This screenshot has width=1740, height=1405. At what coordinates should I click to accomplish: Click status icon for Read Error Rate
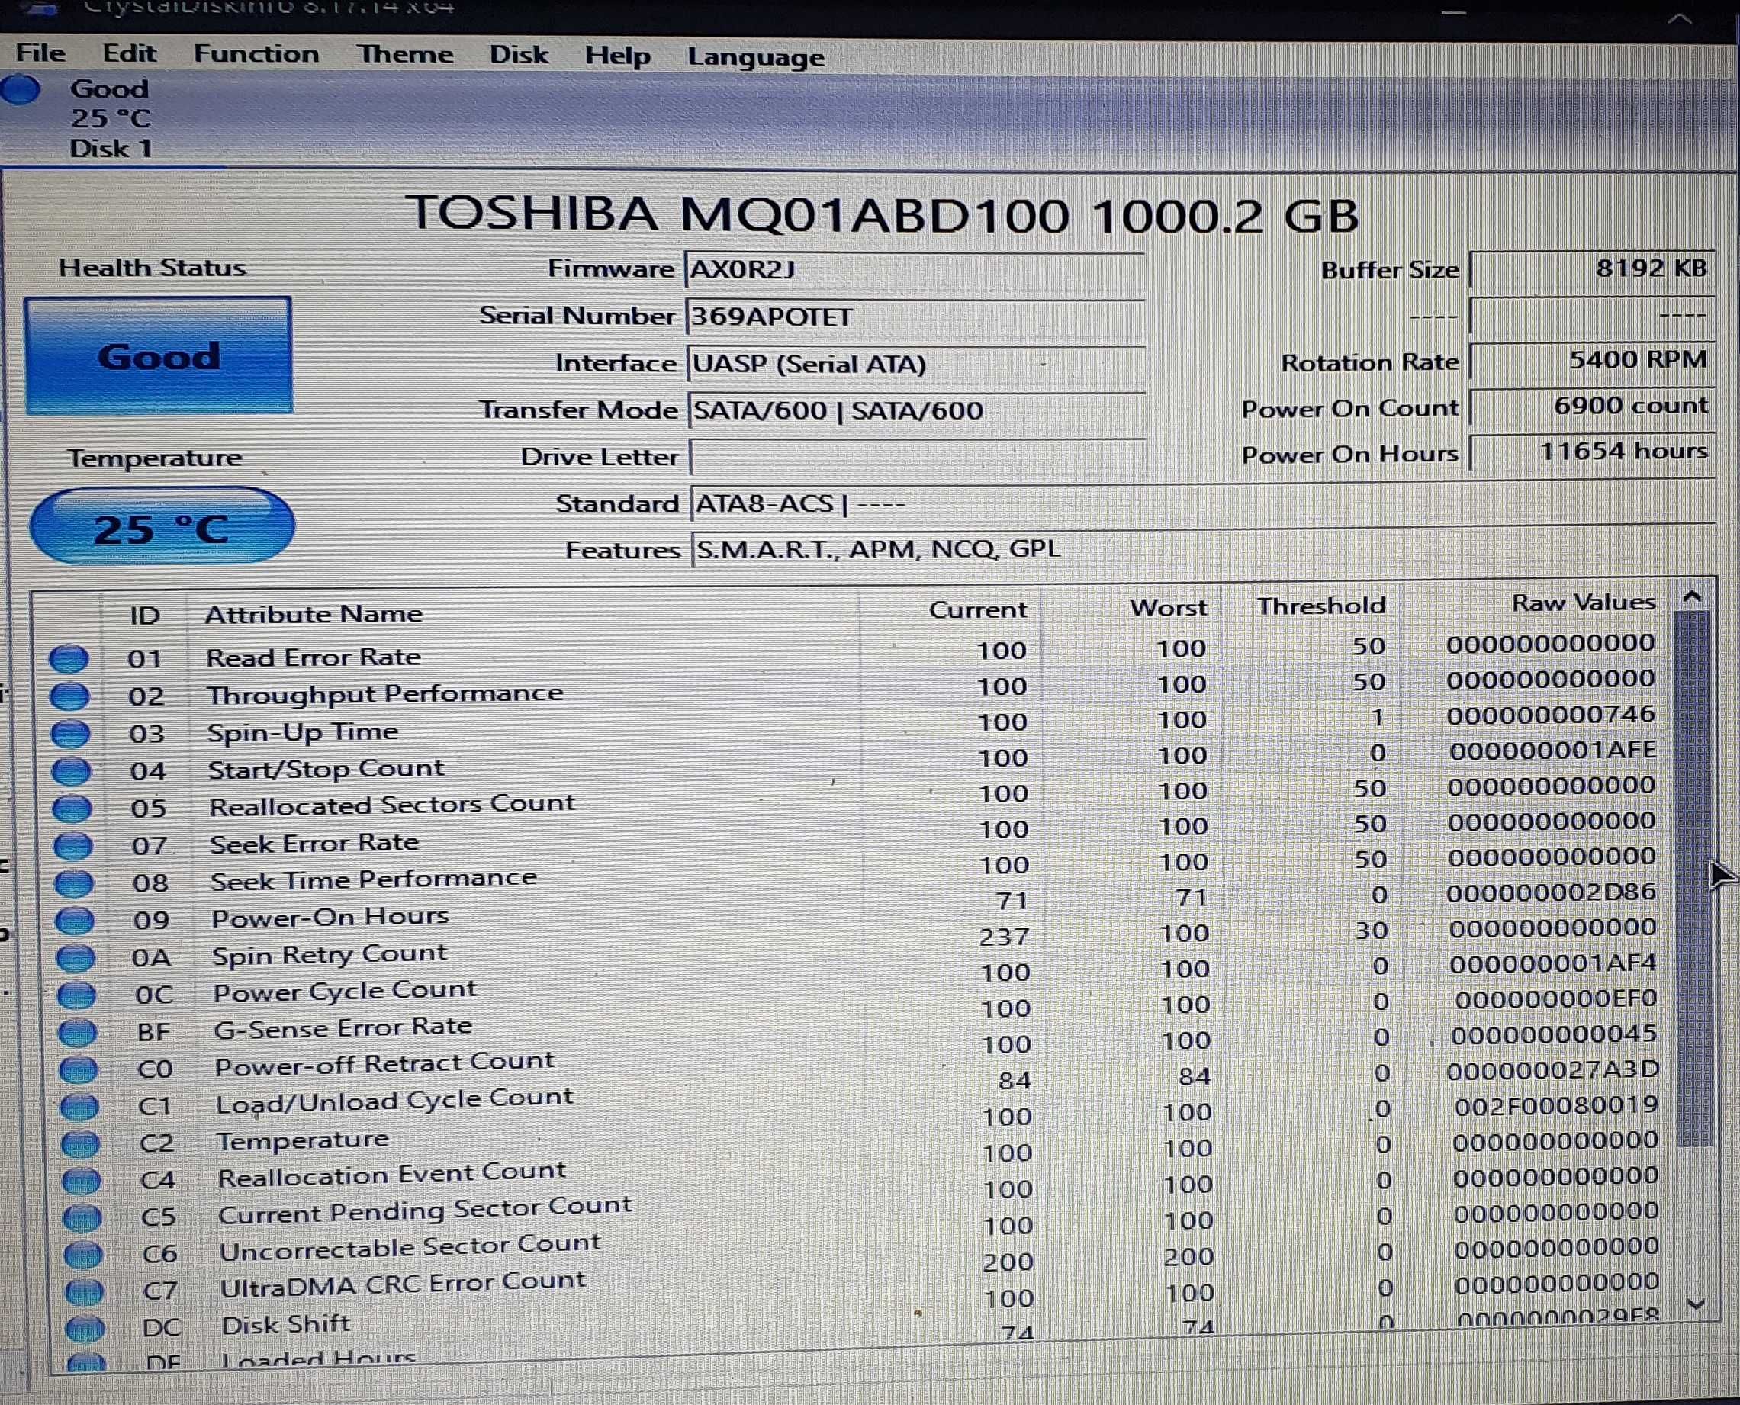pos(69,659)
